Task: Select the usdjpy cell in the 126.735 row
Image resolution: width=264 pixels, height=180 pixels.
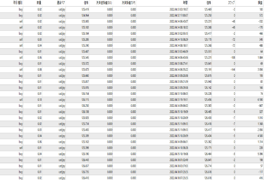Action: [x=62, y=172]
